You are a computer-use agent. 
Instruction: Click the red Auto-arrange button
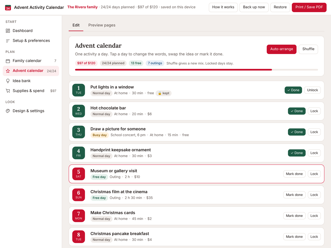[x=282, y=49]
